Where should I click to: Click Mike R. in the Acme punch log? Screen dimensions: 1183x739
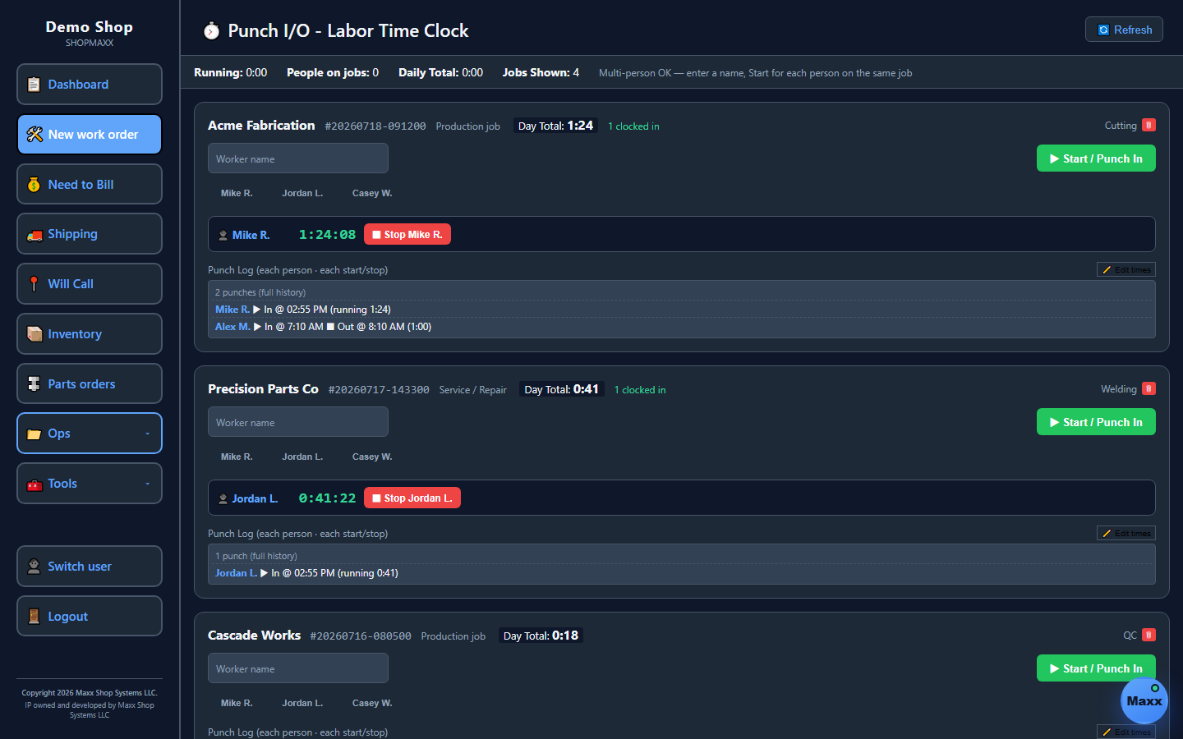[232, 310]
